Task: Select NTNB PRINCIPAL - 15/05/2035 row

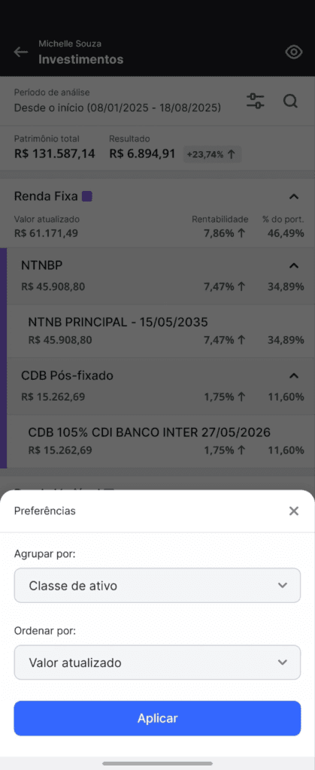Action: 161,331
